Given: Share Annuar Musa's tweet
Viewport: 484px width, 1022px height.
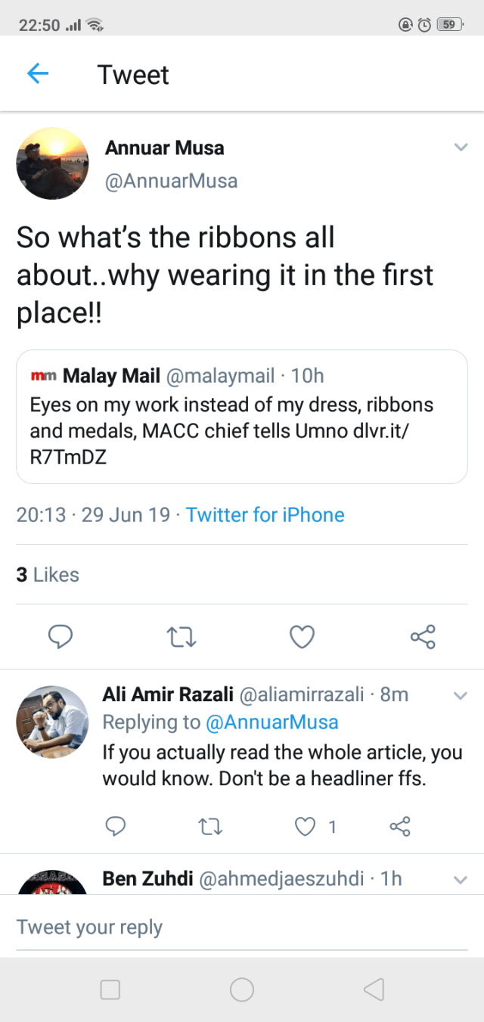Looking at the screenshot, I should coord(423,637).
